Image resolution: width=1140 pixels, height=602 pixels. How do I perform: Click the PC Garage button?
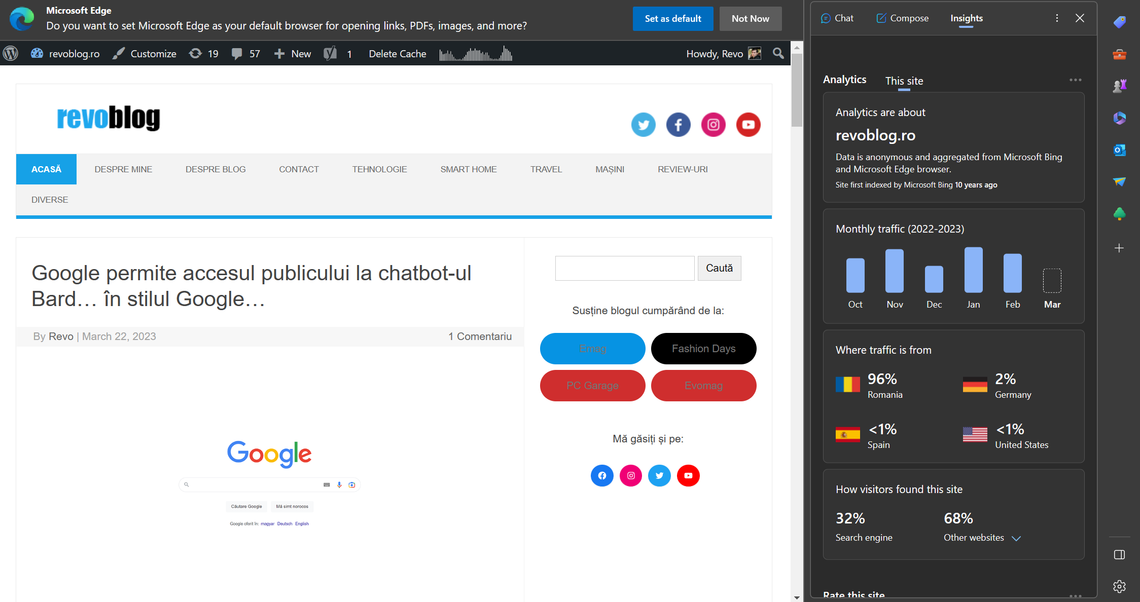[593, 386]
